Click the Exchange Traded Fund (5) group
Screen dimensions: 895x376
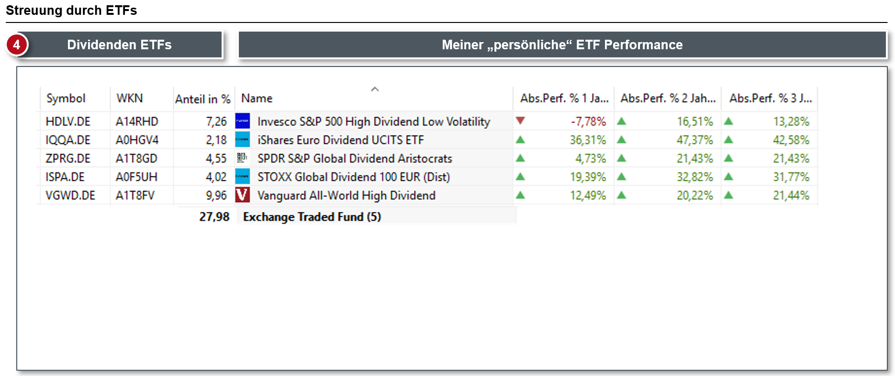pyautogui.click(x=312, y=217)
